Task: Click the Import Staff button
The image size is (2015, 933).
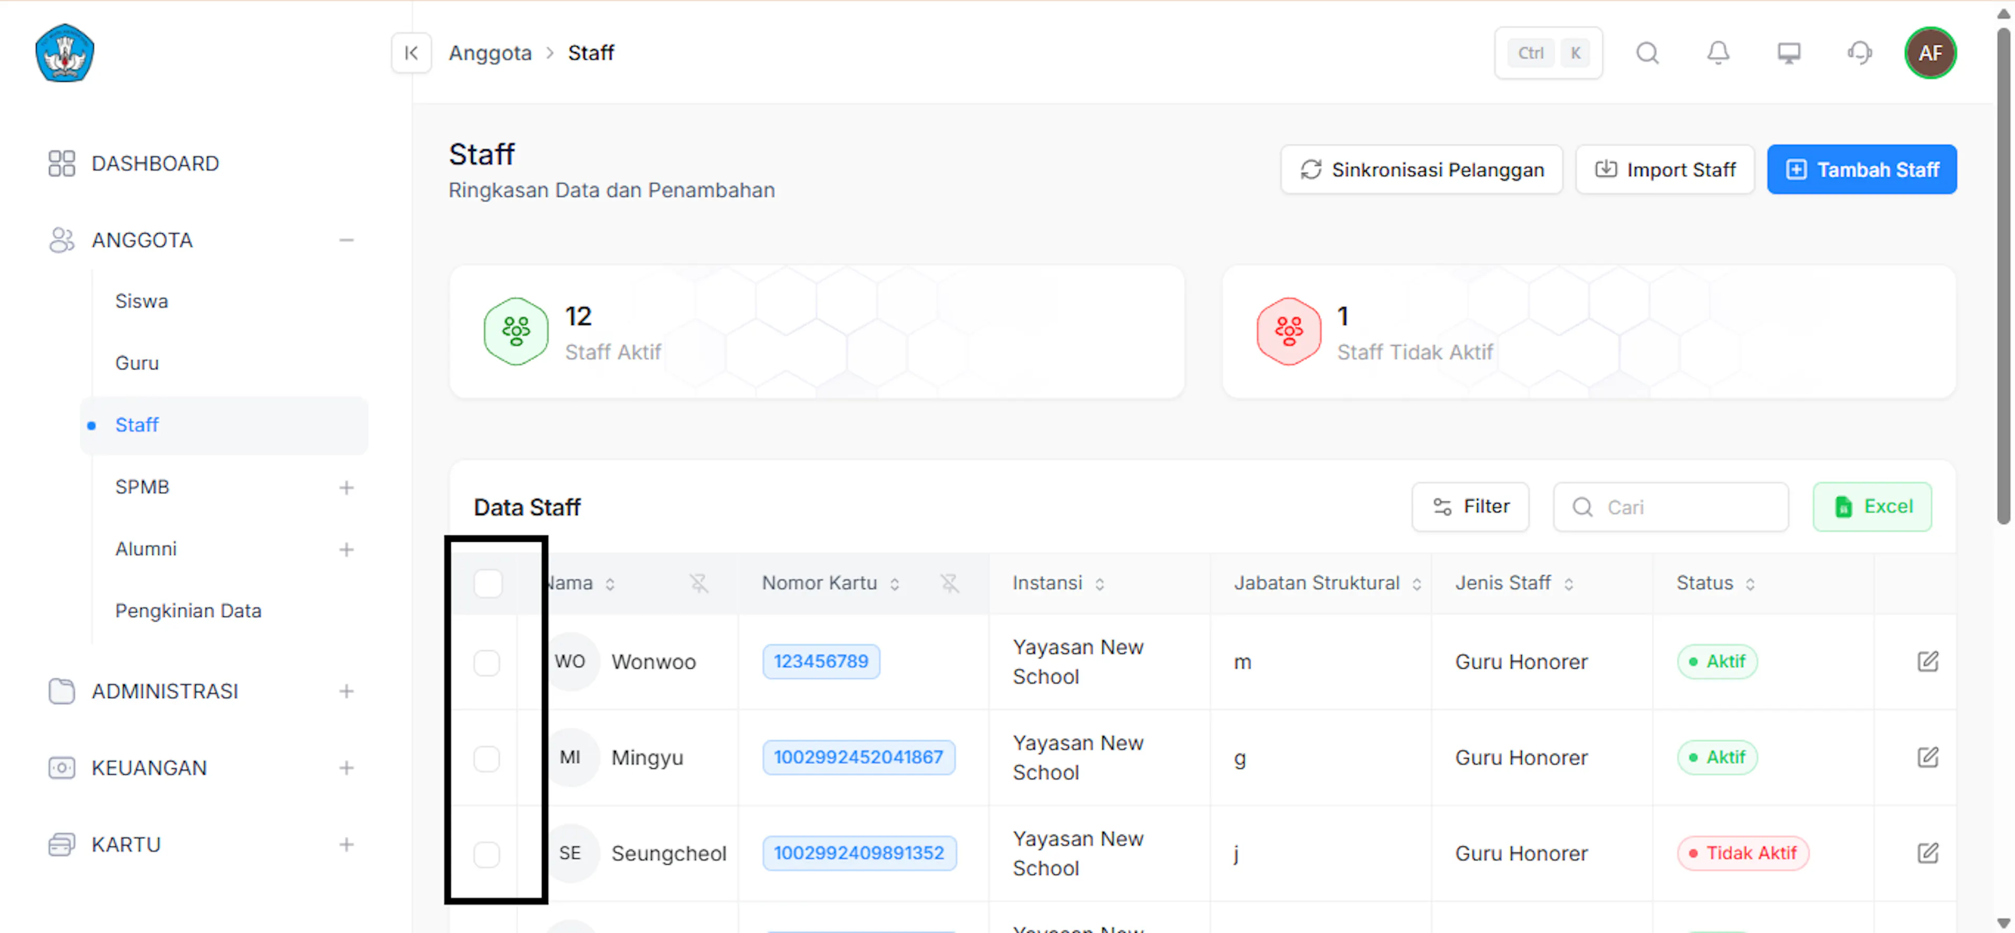Action: click(x=1664, y=170)
